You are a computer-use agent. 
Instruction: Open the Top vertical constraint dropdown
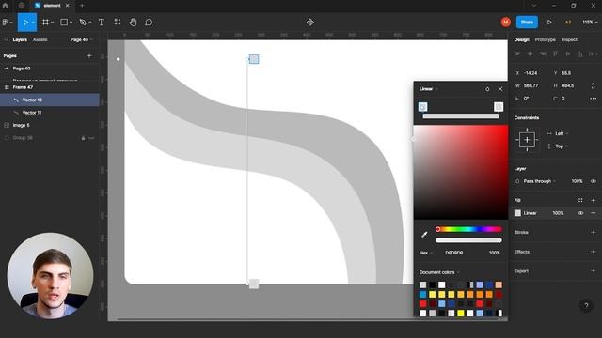(561, 146)
